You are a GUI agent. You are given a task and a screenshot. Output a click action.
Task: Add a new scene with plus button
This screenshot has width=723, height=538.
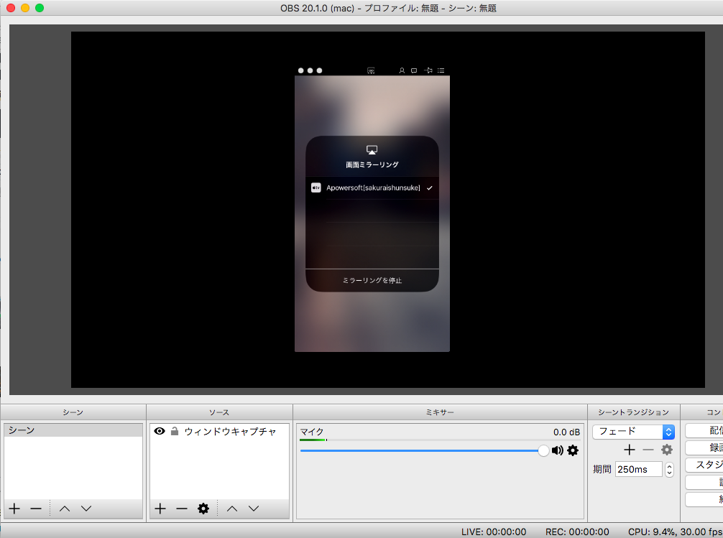point(14,509)
